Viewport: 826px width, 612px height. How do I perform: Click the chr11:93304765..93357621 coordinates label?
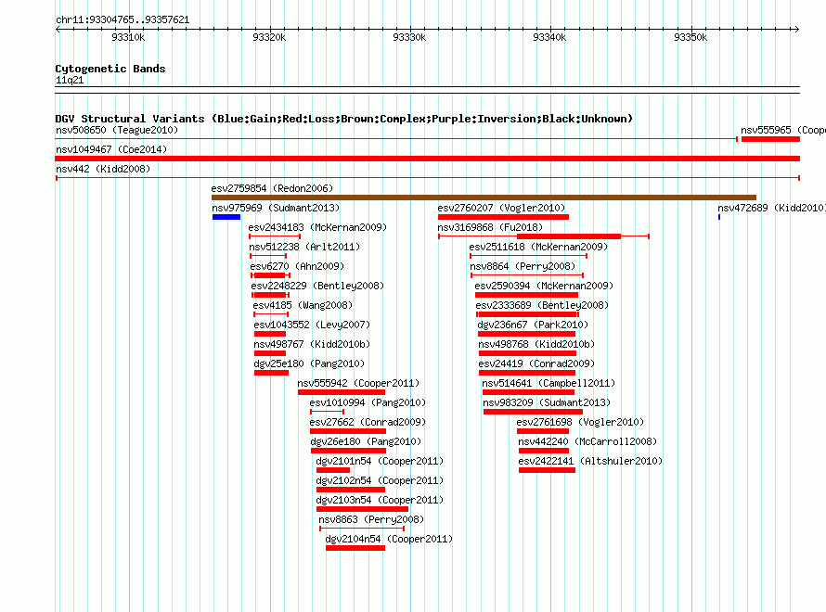click(123, 19)
